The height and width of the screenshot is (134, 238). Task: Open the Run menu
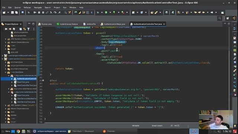click(65, 7)
